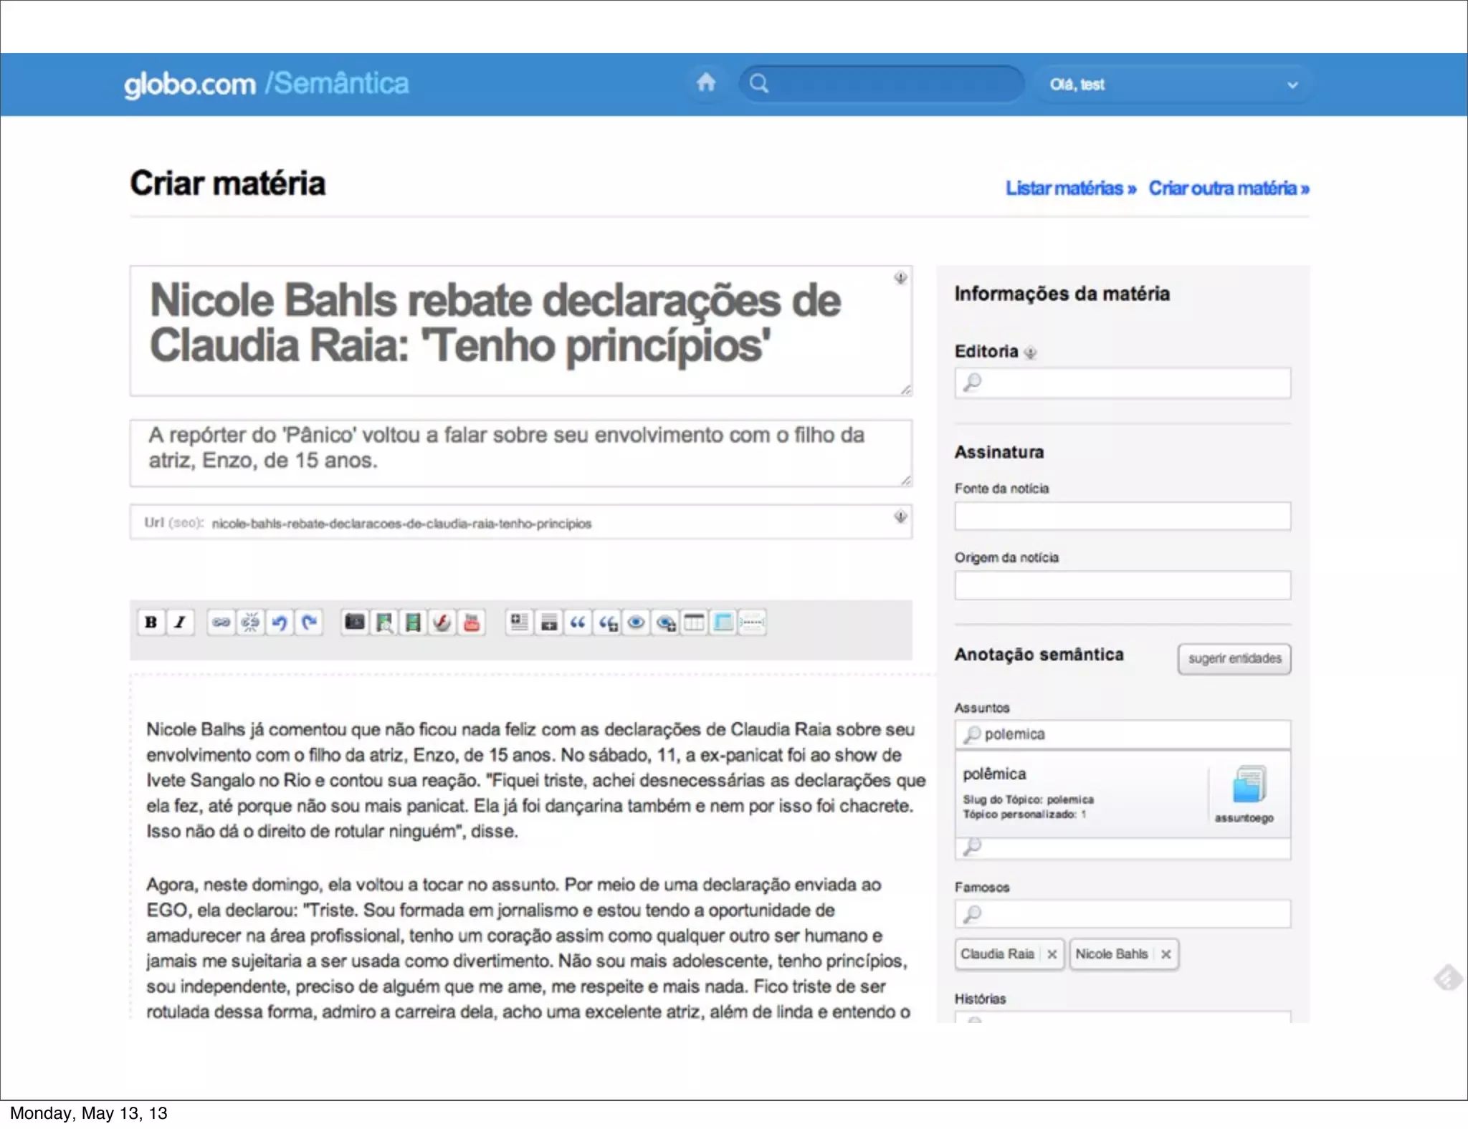
Task: Open the Listar matérias link
Action: coord(1070,188)
